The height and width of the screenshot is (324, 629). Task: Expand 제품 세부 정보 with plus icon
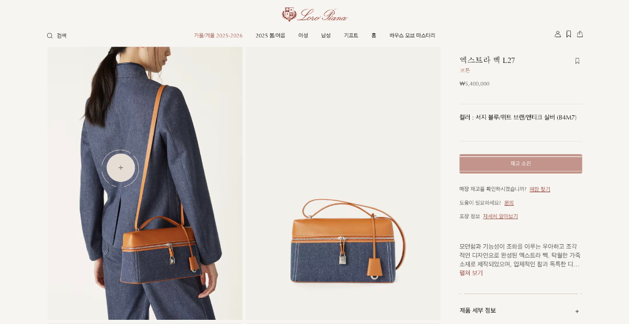[x=577, y=311]
